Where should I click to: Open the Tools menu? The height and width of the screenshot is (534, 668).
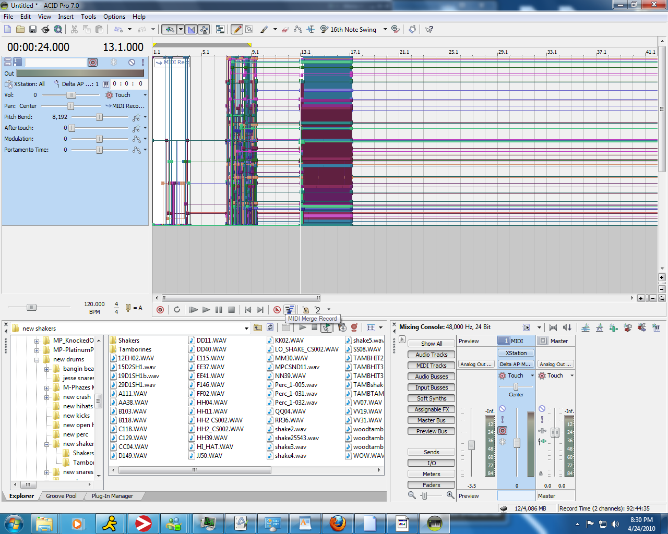click(88, 17)
